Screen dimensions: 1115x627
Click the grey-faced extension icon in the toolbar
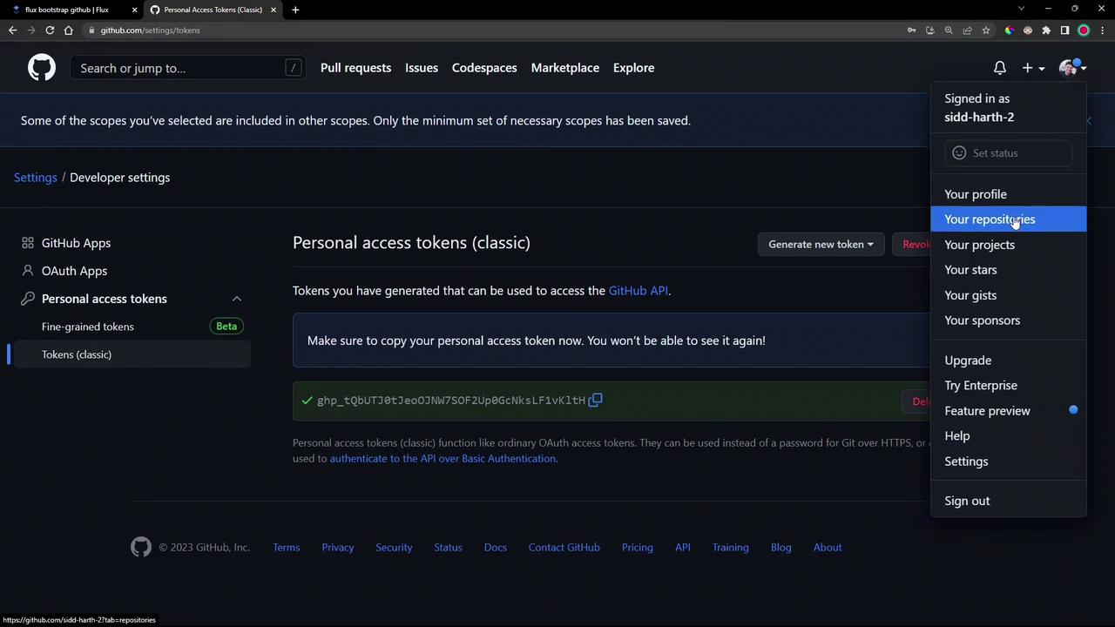(x=1028, y=30)
